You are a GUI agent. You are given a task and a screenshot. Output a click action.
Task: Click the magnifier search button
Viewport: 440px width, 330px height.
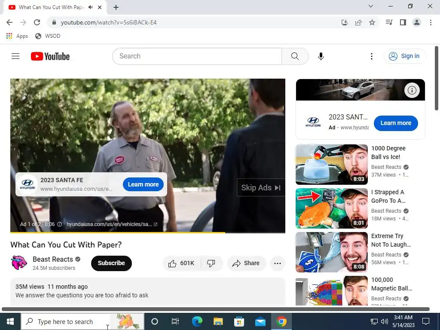(295, 56)
